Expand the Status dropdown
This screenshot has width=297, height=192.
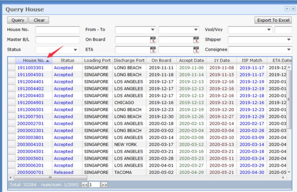75,50
